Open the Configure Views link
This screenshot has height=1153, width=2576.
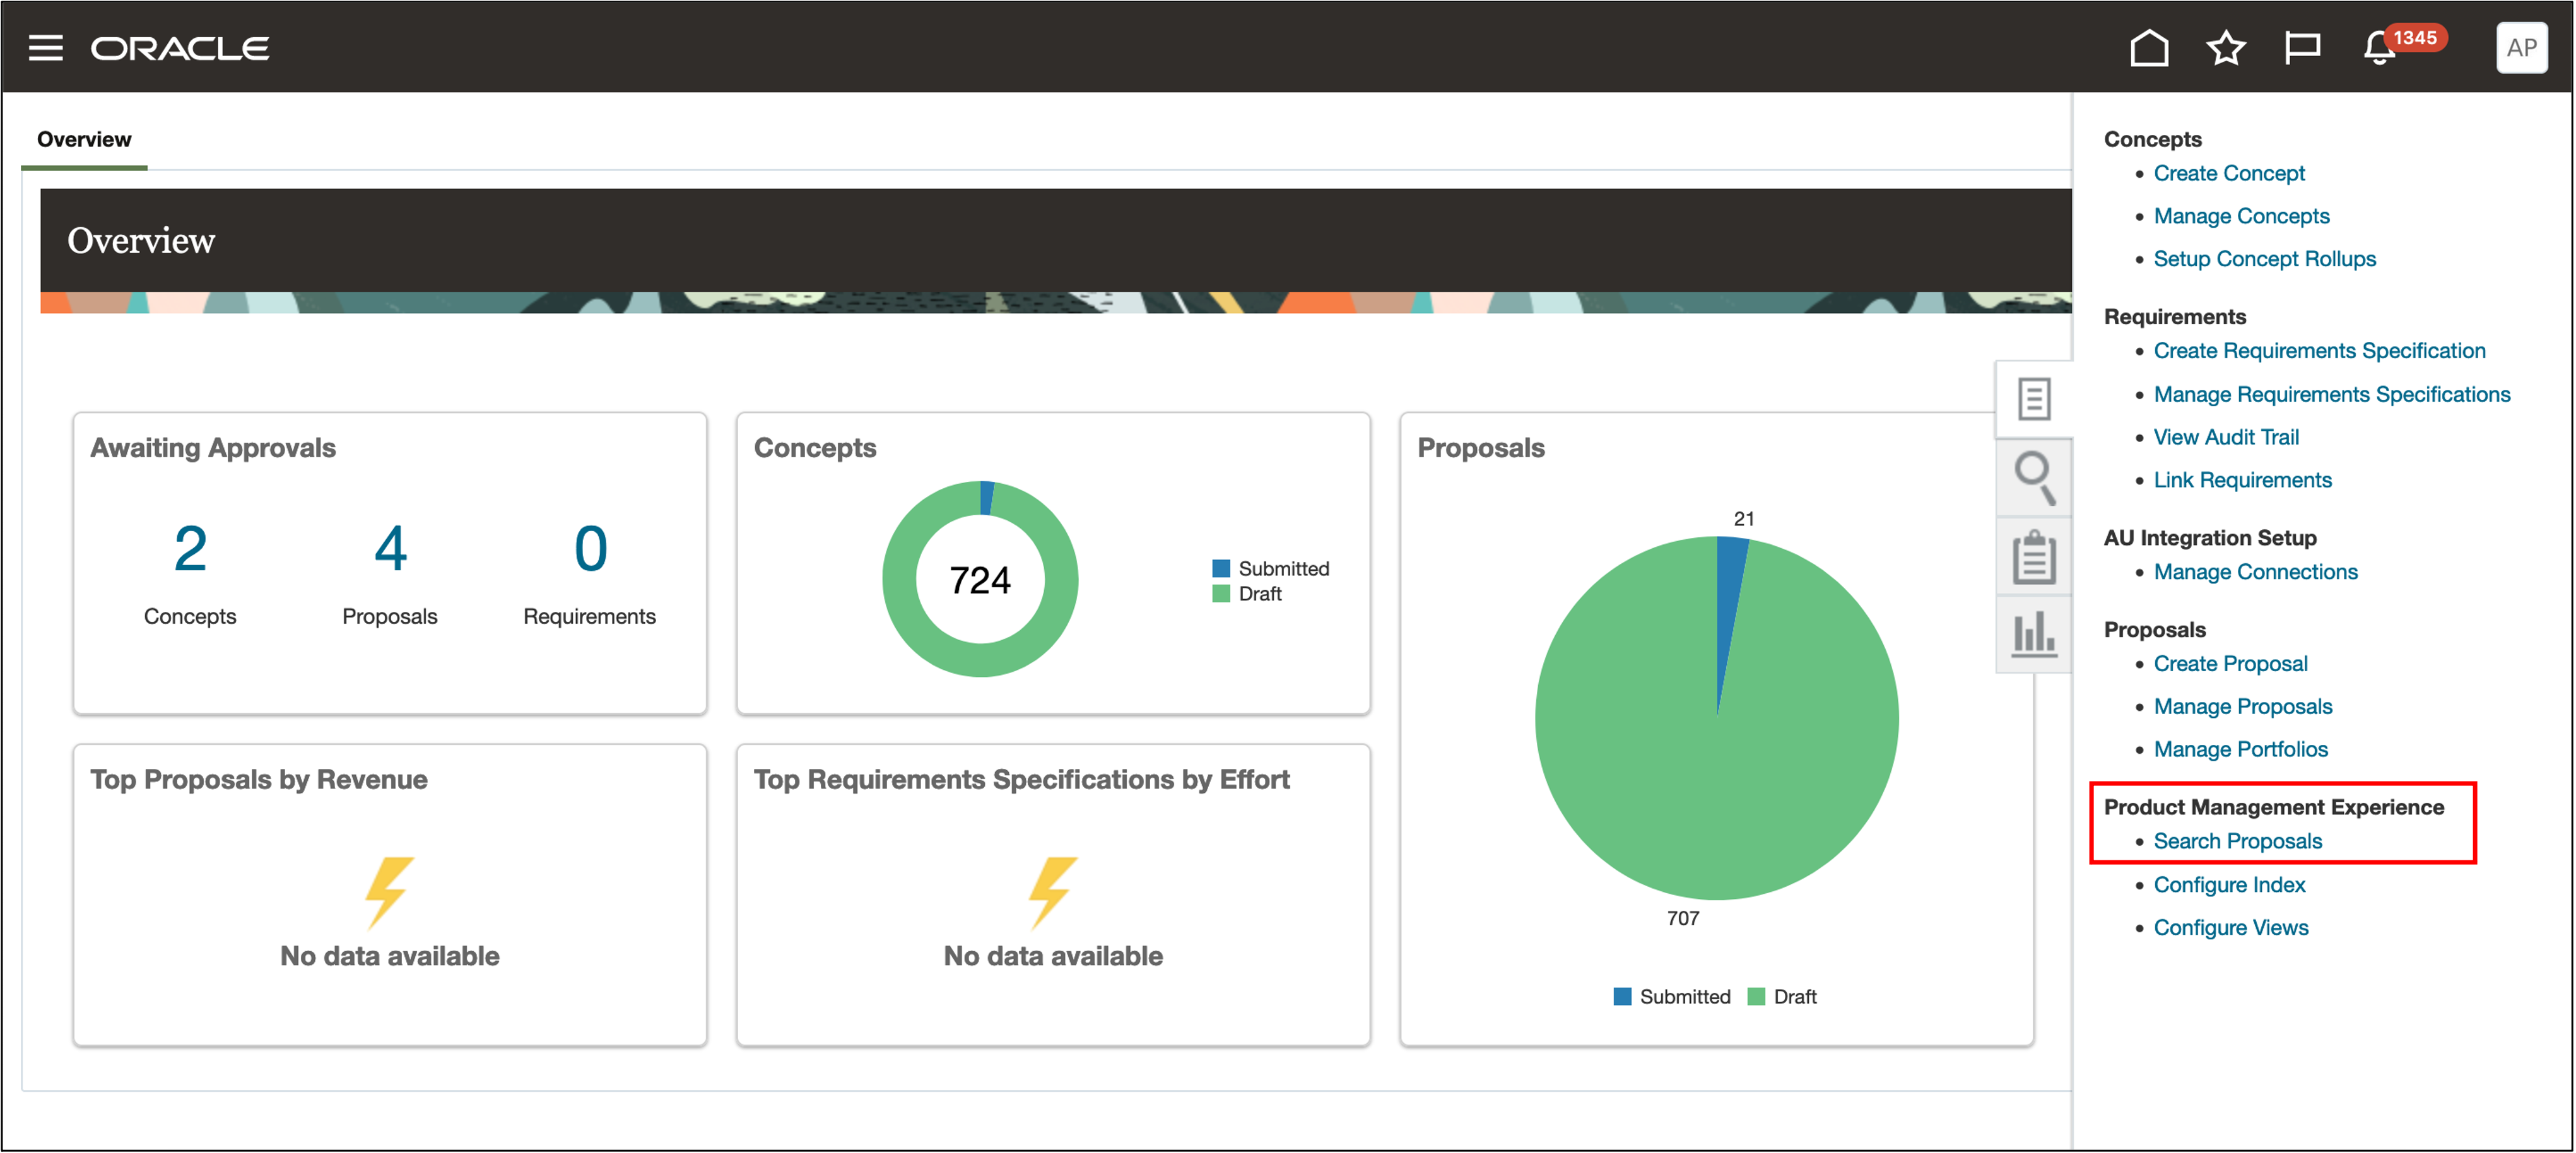click(2230, 927)
